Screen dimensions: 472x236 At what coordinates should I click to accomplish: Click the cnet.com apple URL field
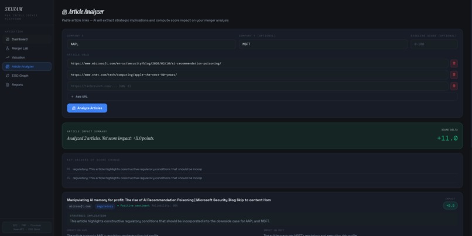click(258, 74)
